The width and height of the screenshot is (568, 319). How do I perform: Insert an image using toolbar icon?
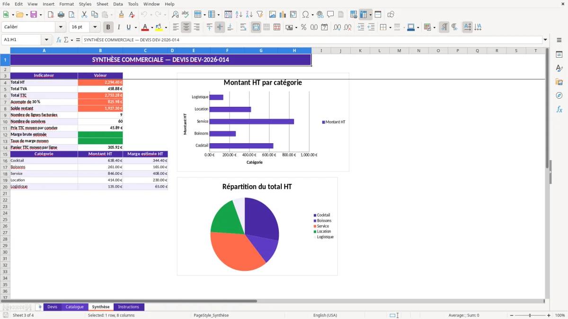(273, 15)
